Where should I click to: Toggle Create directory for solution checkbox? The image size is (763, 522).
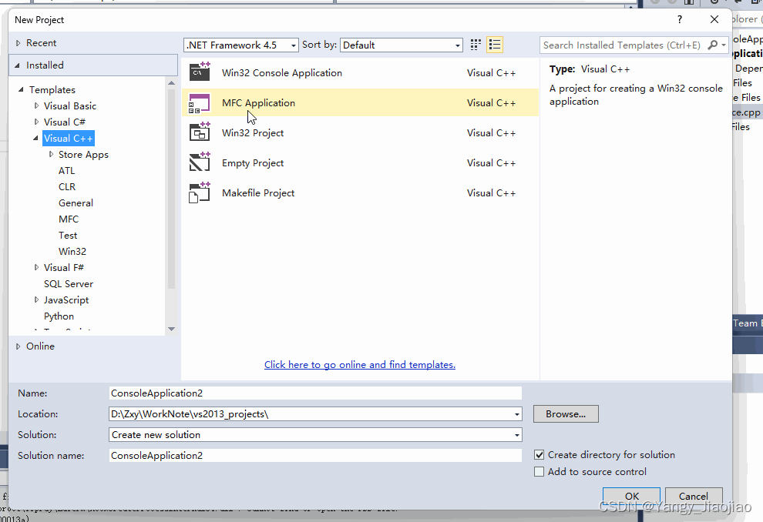[x=539, y=455]
